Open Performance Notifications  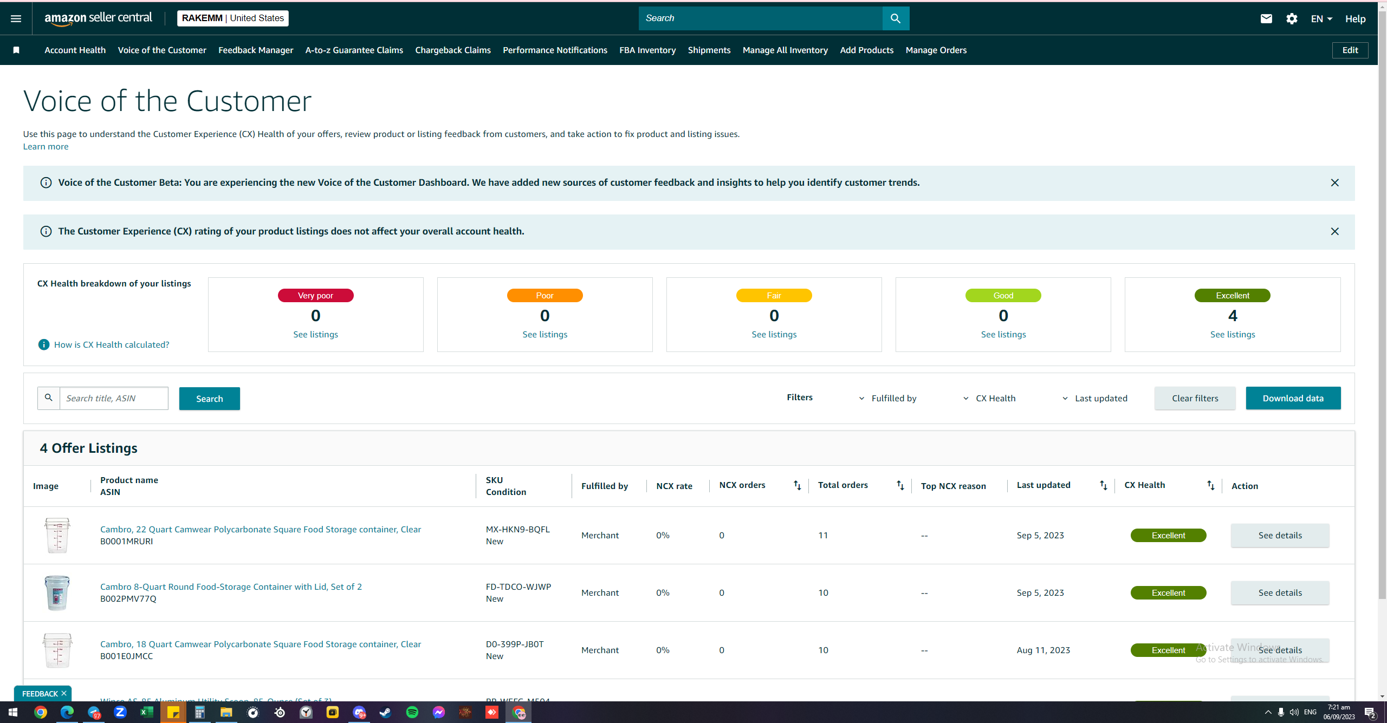[x=555, y=50]
